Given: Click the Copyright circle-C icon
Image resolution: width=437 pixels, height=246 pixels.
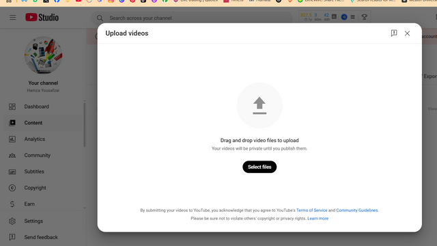Looking at the screenshot, I should 12,188.
